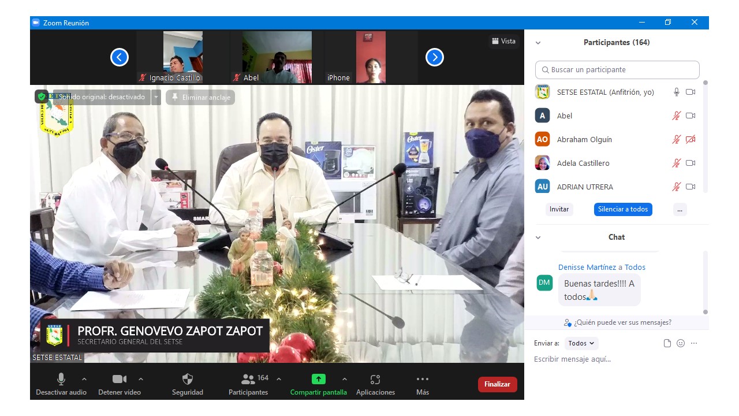This screenshot has height=416, width=739.
Task: Open Participantes from the bottom toolbar
Action: click(248, 380)
